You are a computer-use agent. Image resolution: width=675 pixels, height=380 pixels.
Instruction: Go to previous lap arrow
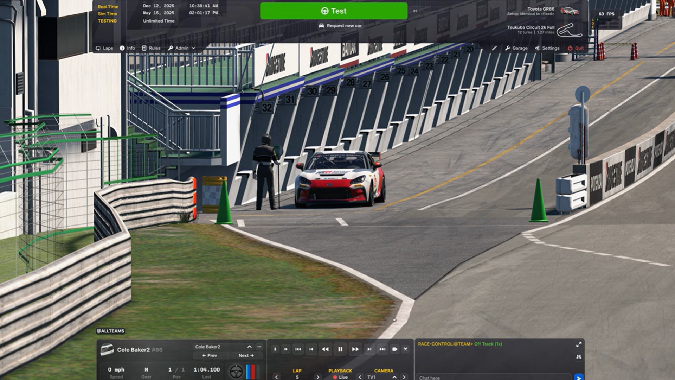pos(277,377)
